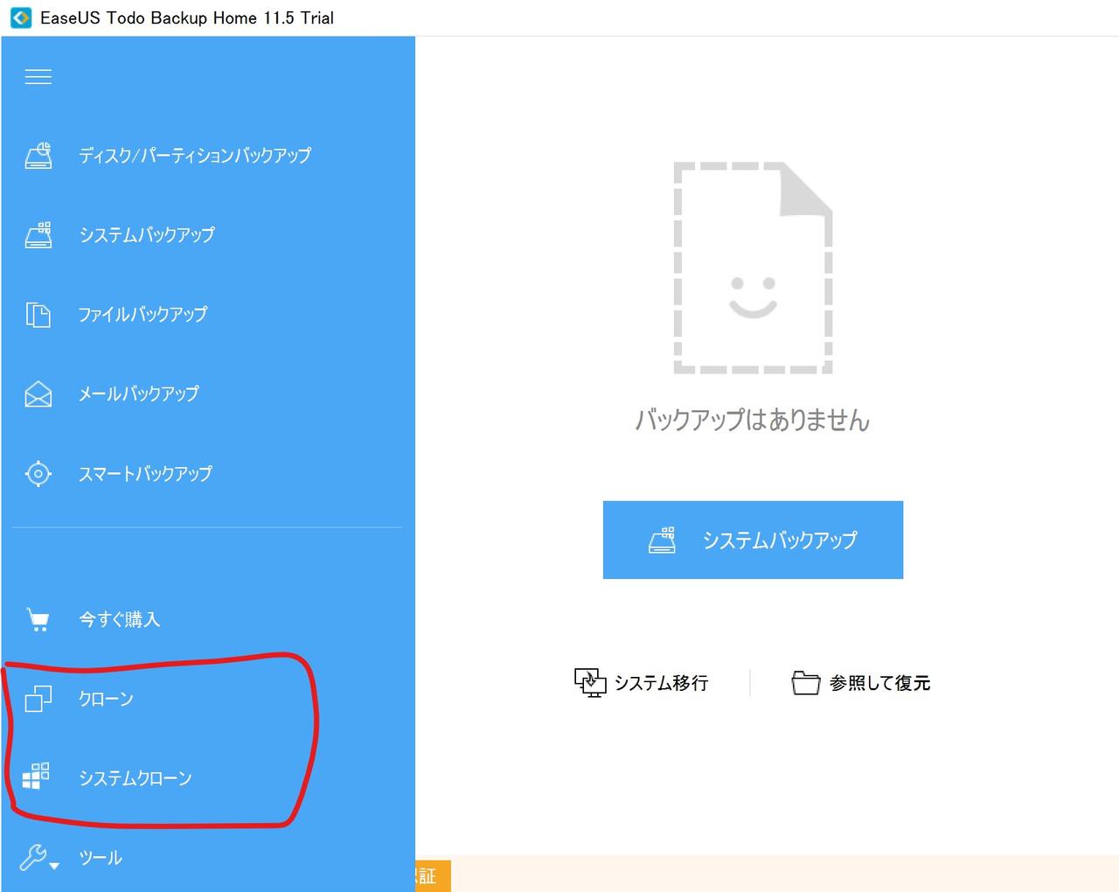Click the shopping cart icon
This screenshot has height=892, width=1119.
(x=38, y=620)
